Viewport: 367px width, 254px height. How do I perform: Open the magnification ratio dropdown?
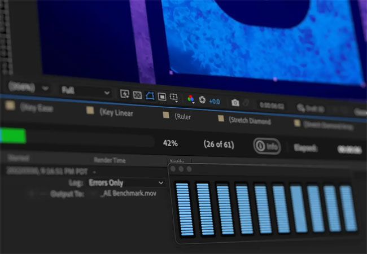coord(28,87)
